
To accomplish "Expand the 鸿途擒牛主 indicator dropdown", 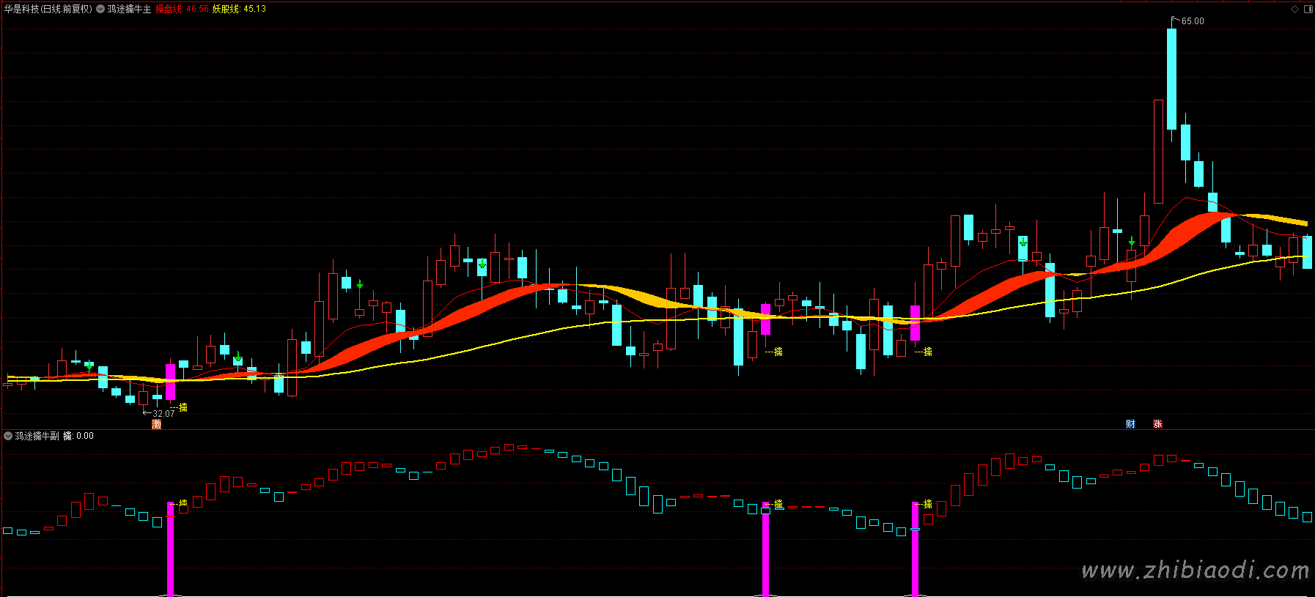I will click(x=100, y=9).
